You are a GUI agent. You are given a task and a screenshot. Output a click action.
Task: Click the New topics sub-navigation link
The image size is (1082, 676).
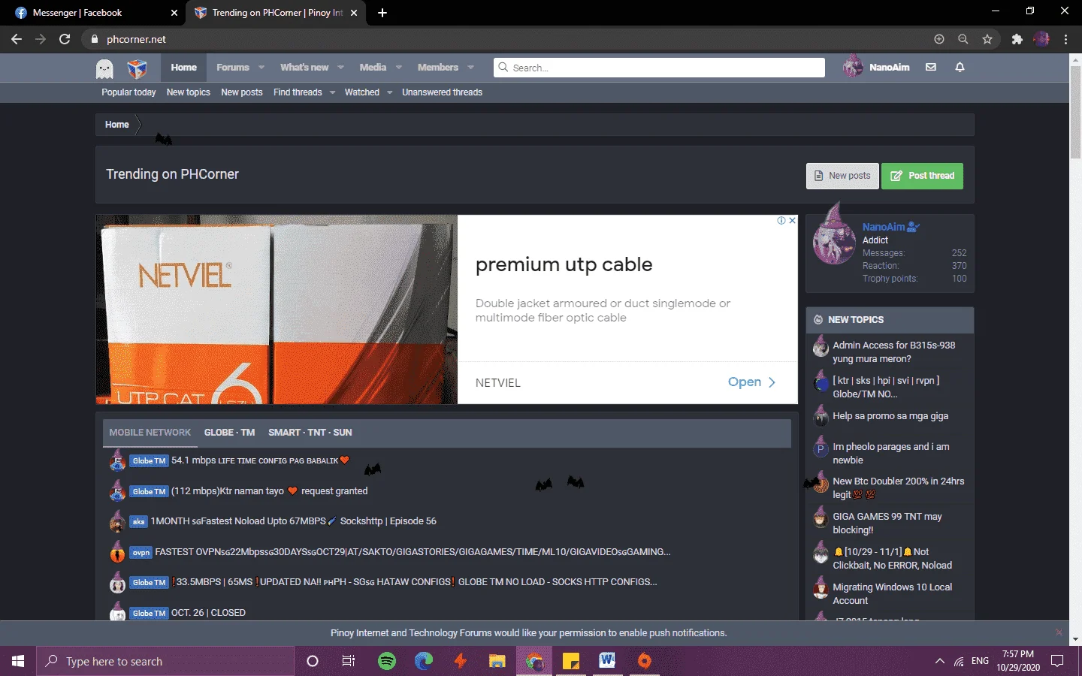tap(188, 92)
